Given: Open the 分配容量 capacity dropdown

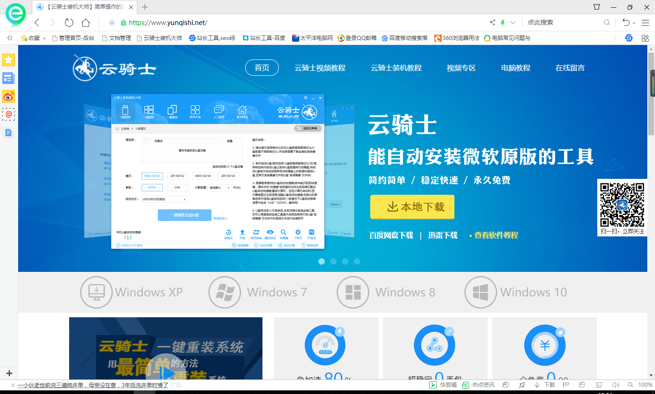Looking at the screenshot, I should [220, 188].
